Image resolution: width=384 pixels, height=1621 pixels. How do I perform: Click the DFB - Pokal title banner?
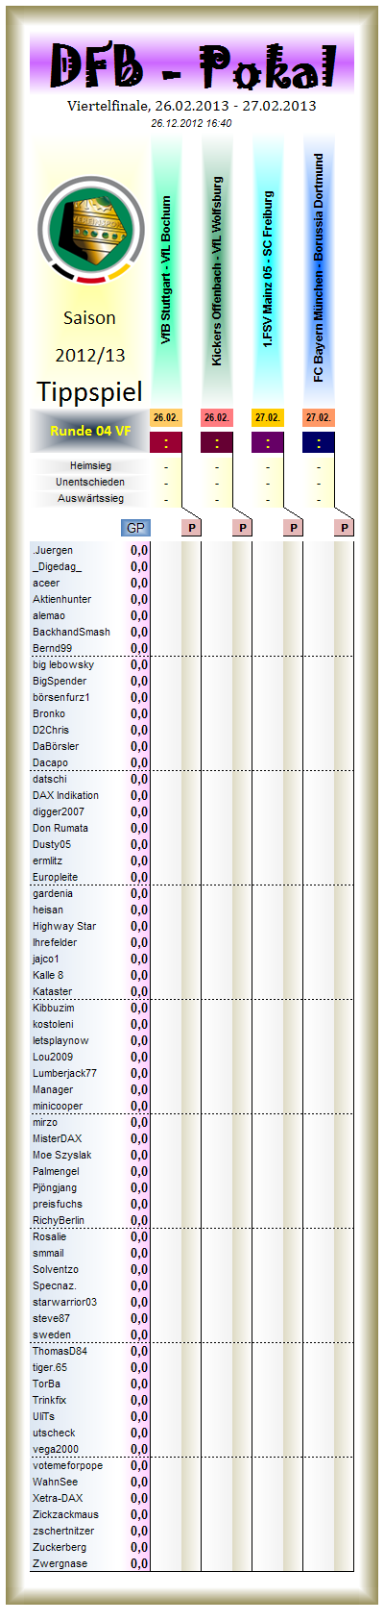click(x=192, y=65)
